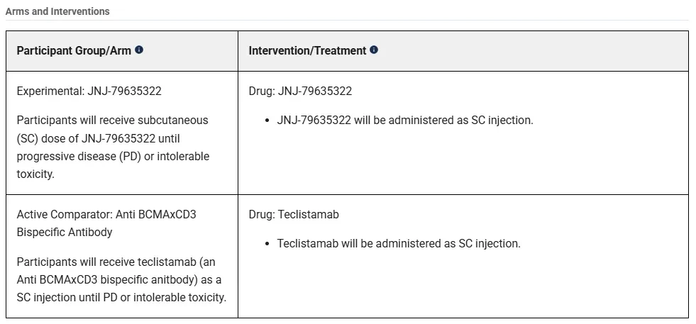Click the bullet point before JNJ-79635322 administration
The height and width of the screenshot is (324, 696).
coord(267,121)
